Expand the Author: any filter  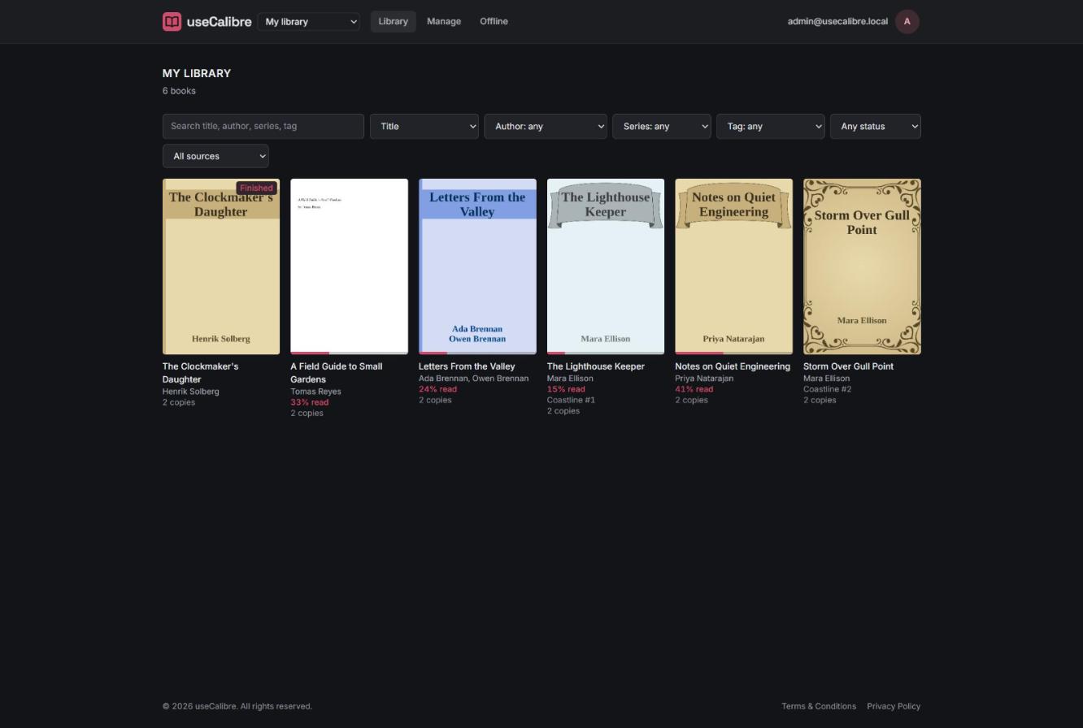point(546,126)
